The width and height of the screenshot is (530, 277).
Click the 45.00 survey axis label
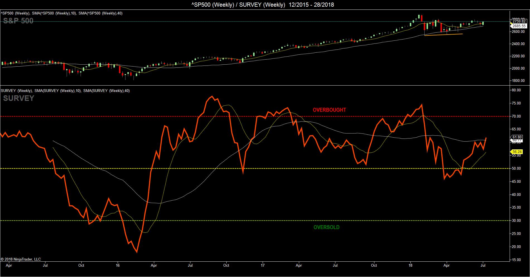516,181
